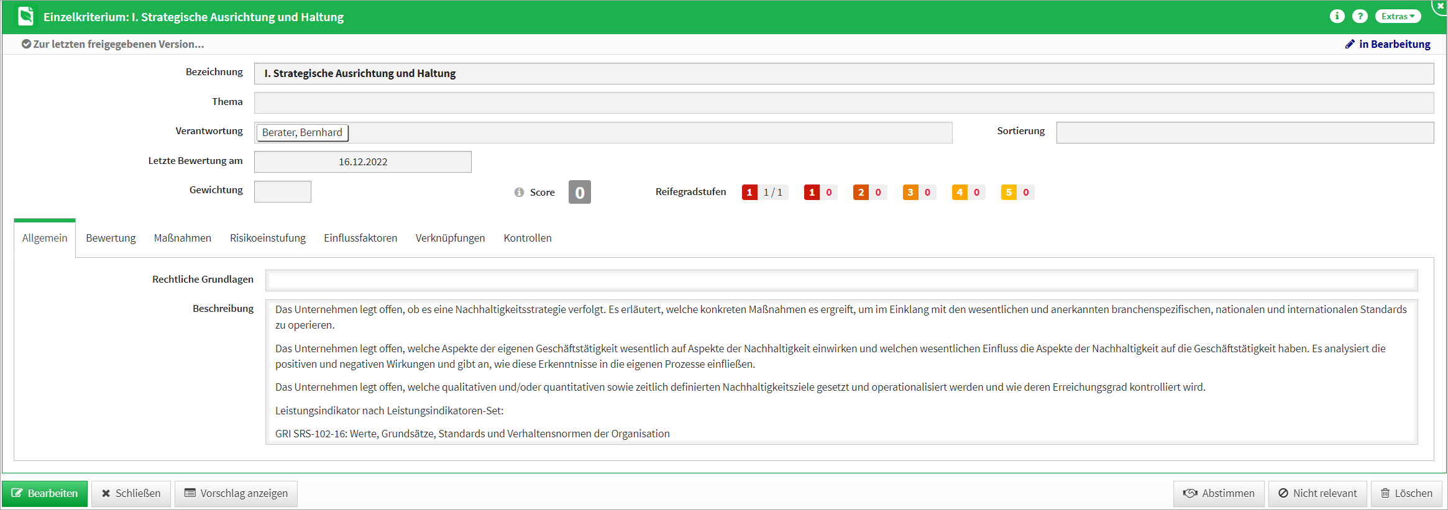1448x510 pixels.
Task: Click the pencil icon beside in Bearbeitung
Action: tap(1350, 44)
